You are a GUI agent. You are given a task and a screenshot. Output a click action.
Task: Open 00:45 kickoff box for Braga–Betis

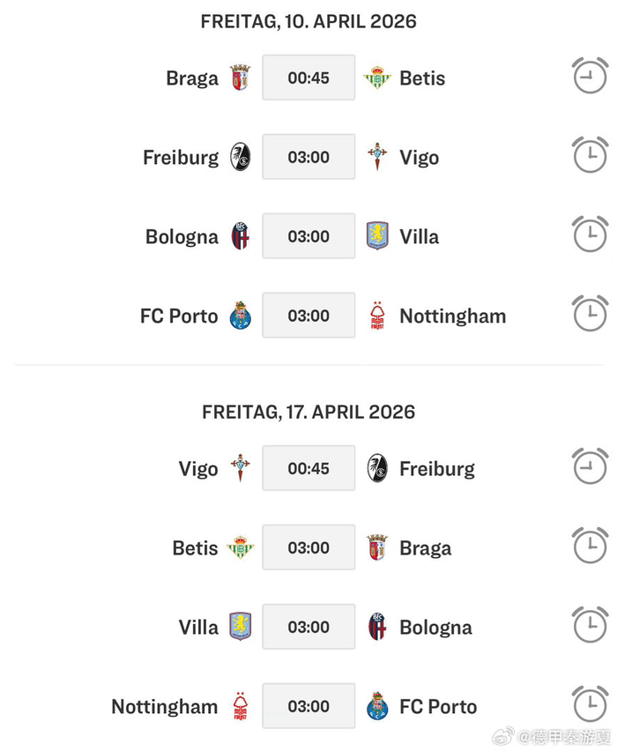(x=308, y=78)
